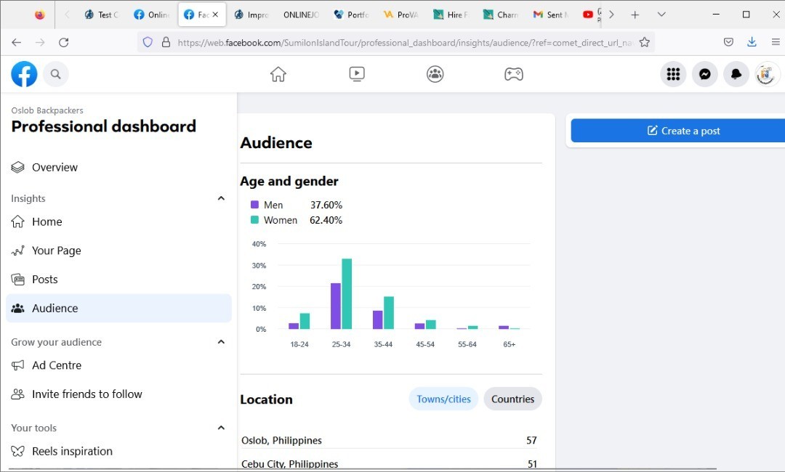Switch location view to Countries
The width and height of the screenshot is (785, 472).
point(512,399)
